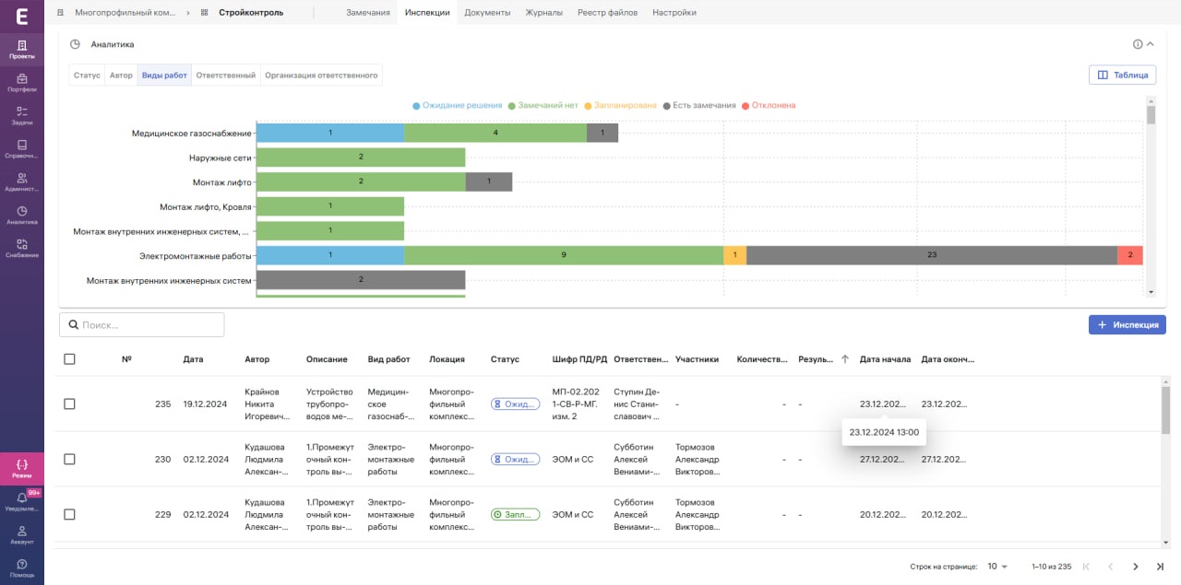Collapse the Аналитика panel with the chevron

tap(1151, 44)
